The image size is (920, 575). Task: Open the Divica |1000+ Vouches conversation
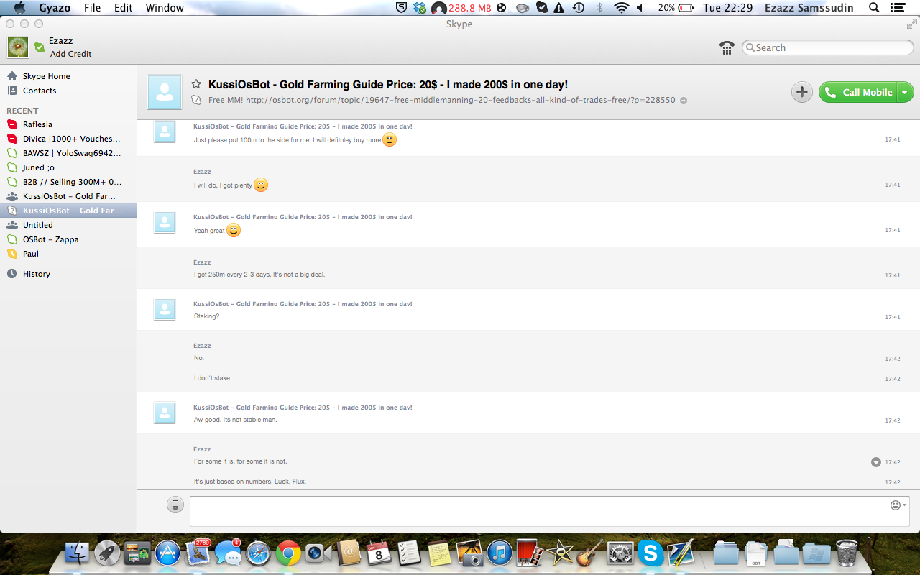(68, 139)
